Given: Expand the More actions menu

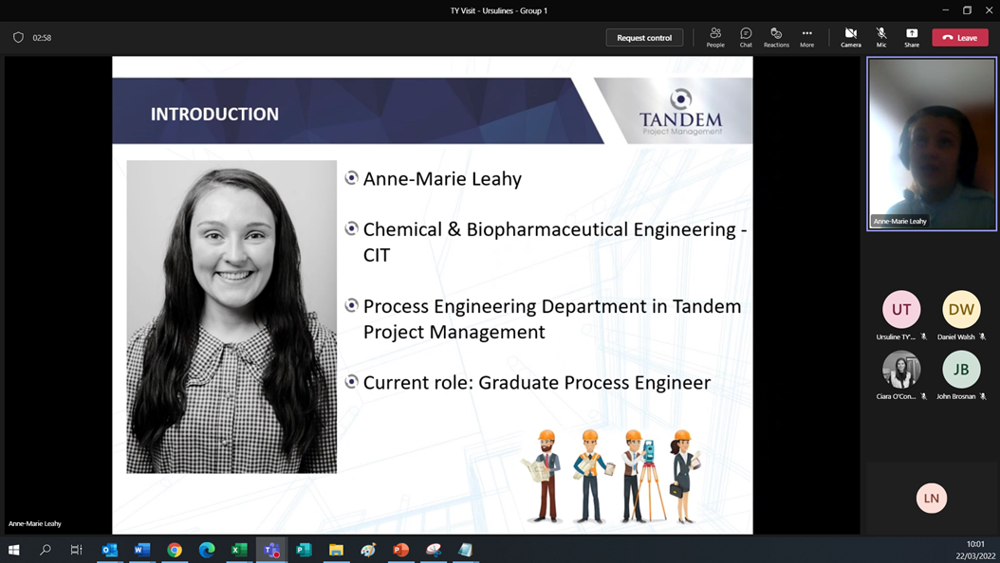Looking at the screenshot, I should [x=806, y=37].
